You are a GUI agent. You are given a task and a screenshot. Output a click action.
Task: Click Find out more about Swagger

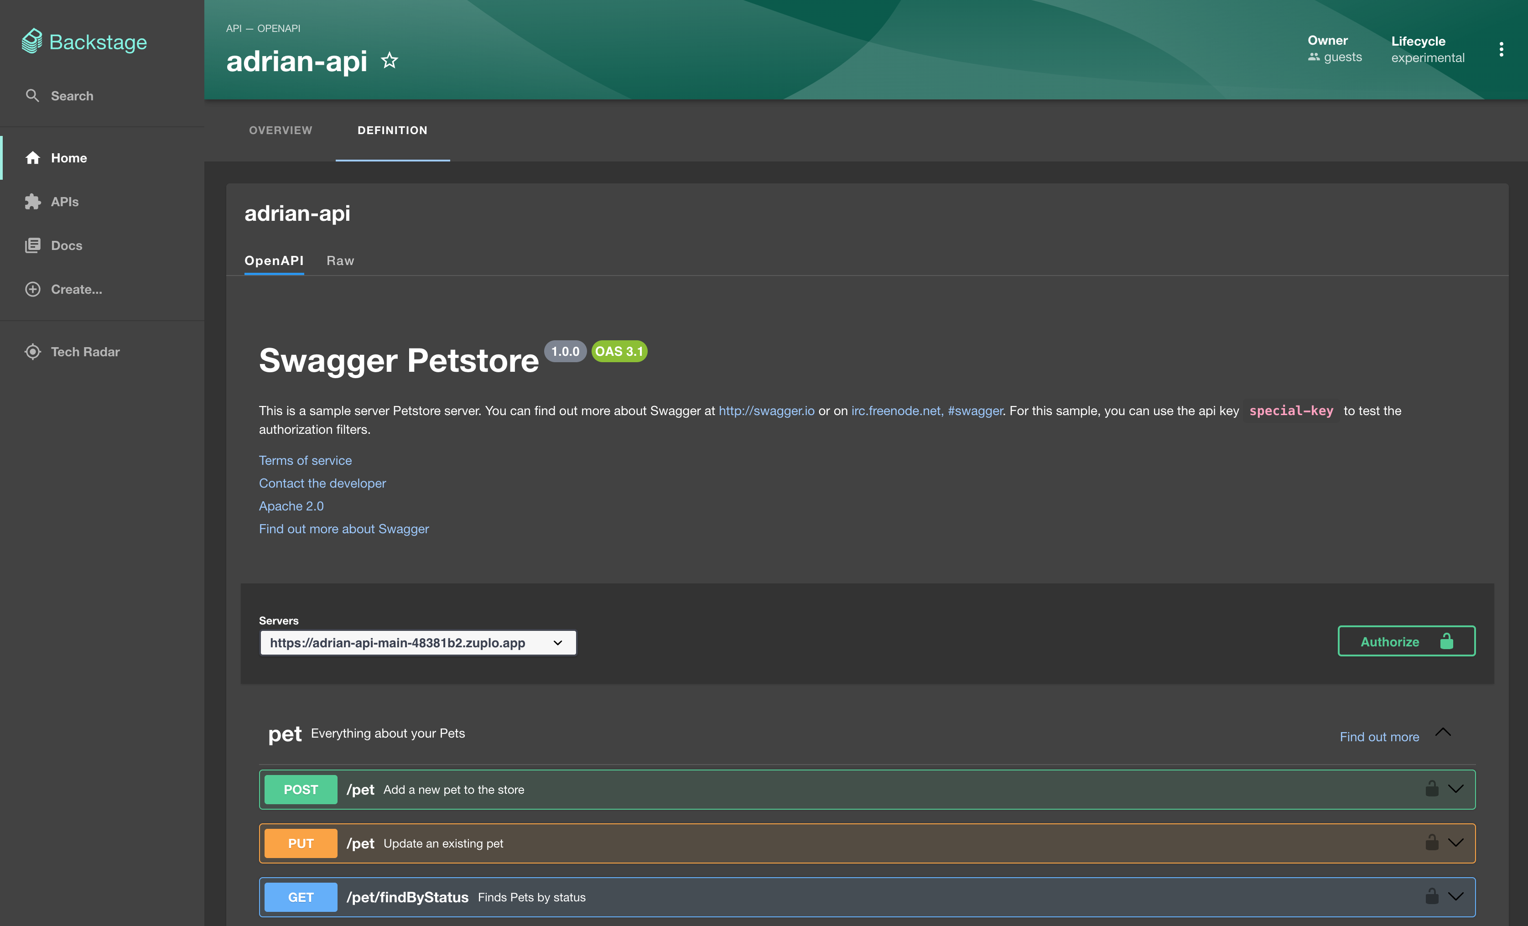coord(344,529)
